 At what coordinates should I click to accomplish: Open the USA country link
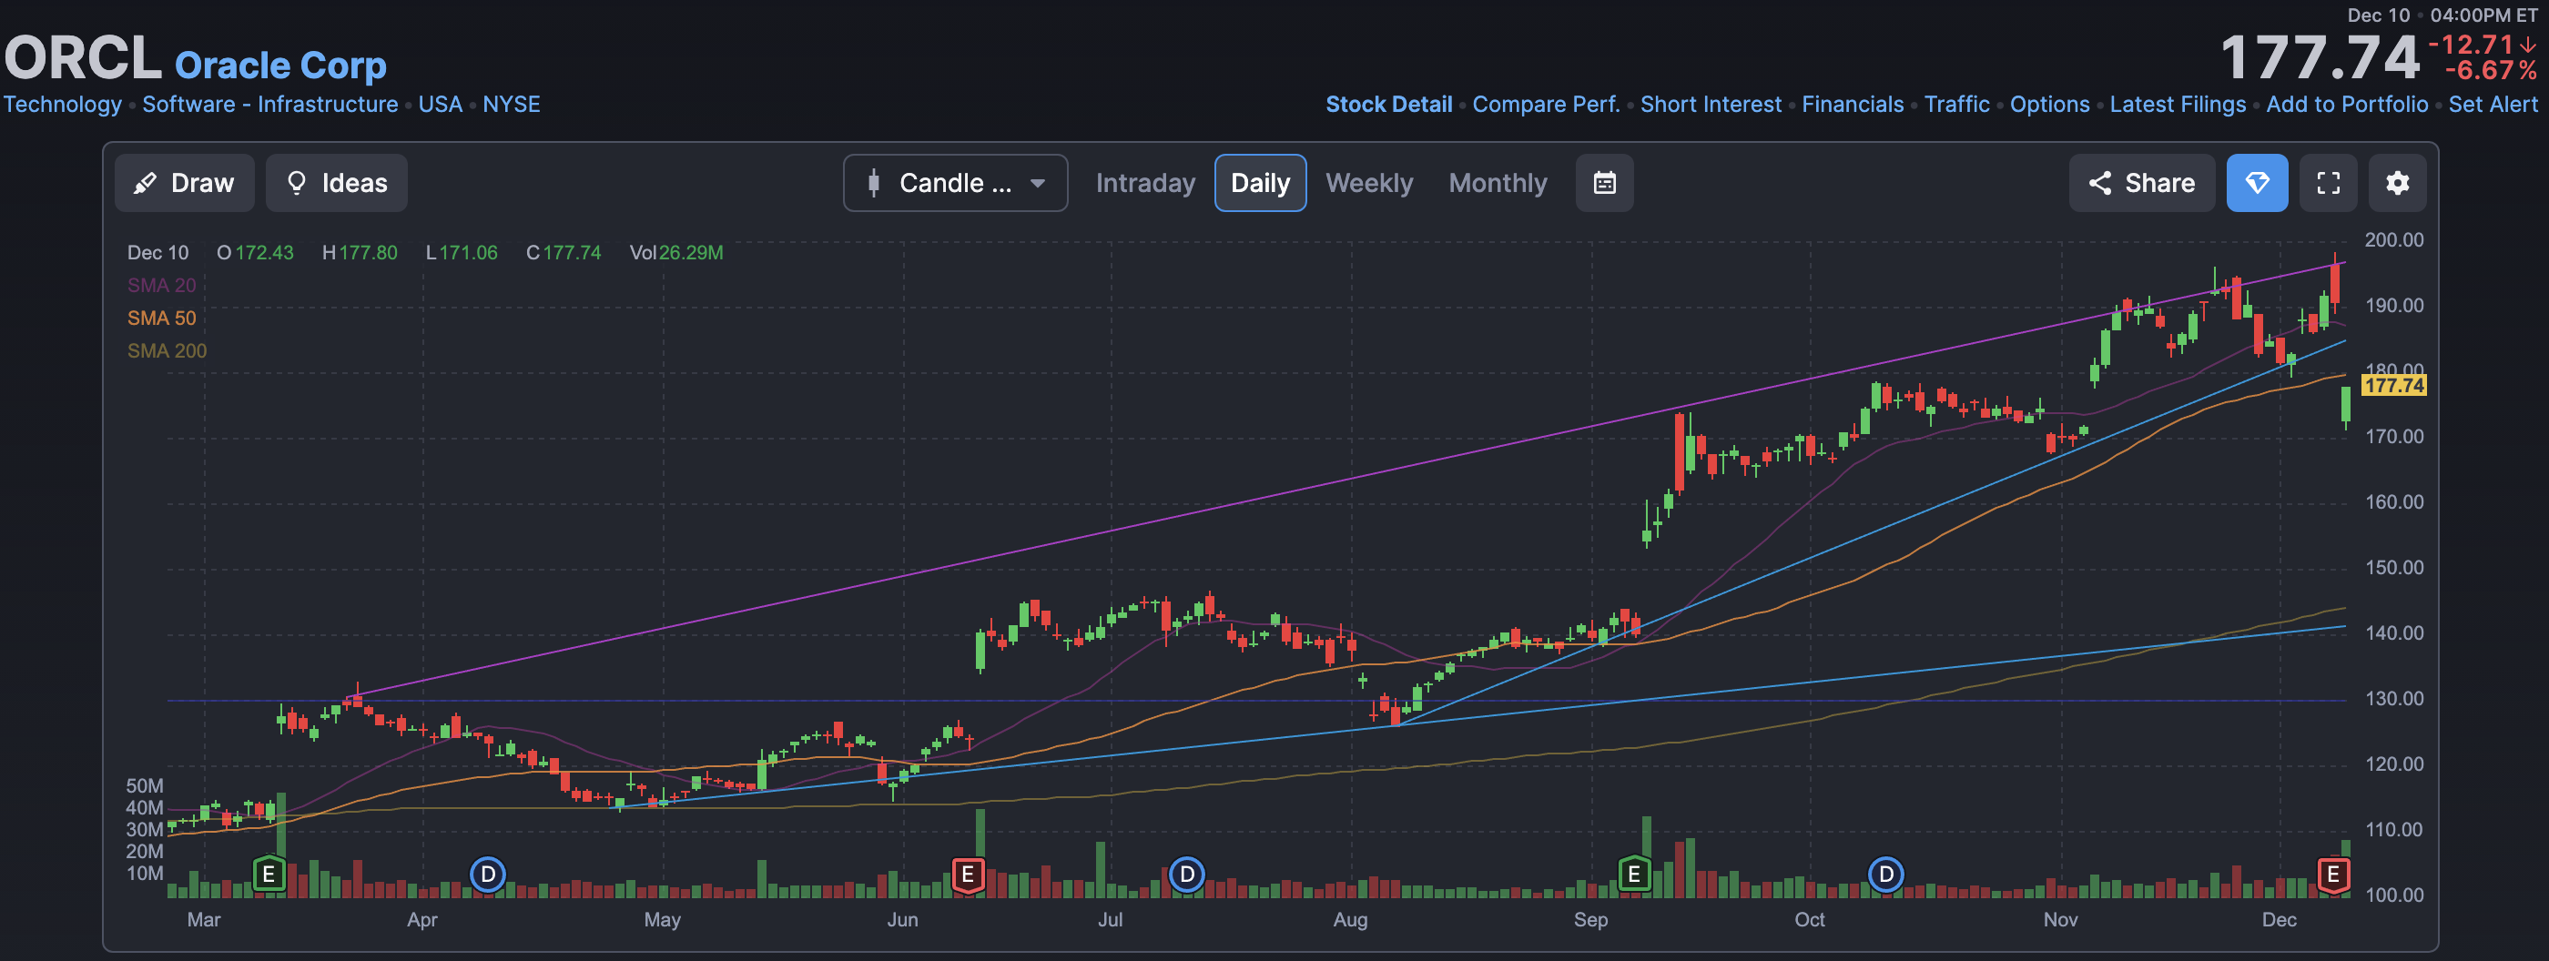pyautogui.click(x=441, y=104)
